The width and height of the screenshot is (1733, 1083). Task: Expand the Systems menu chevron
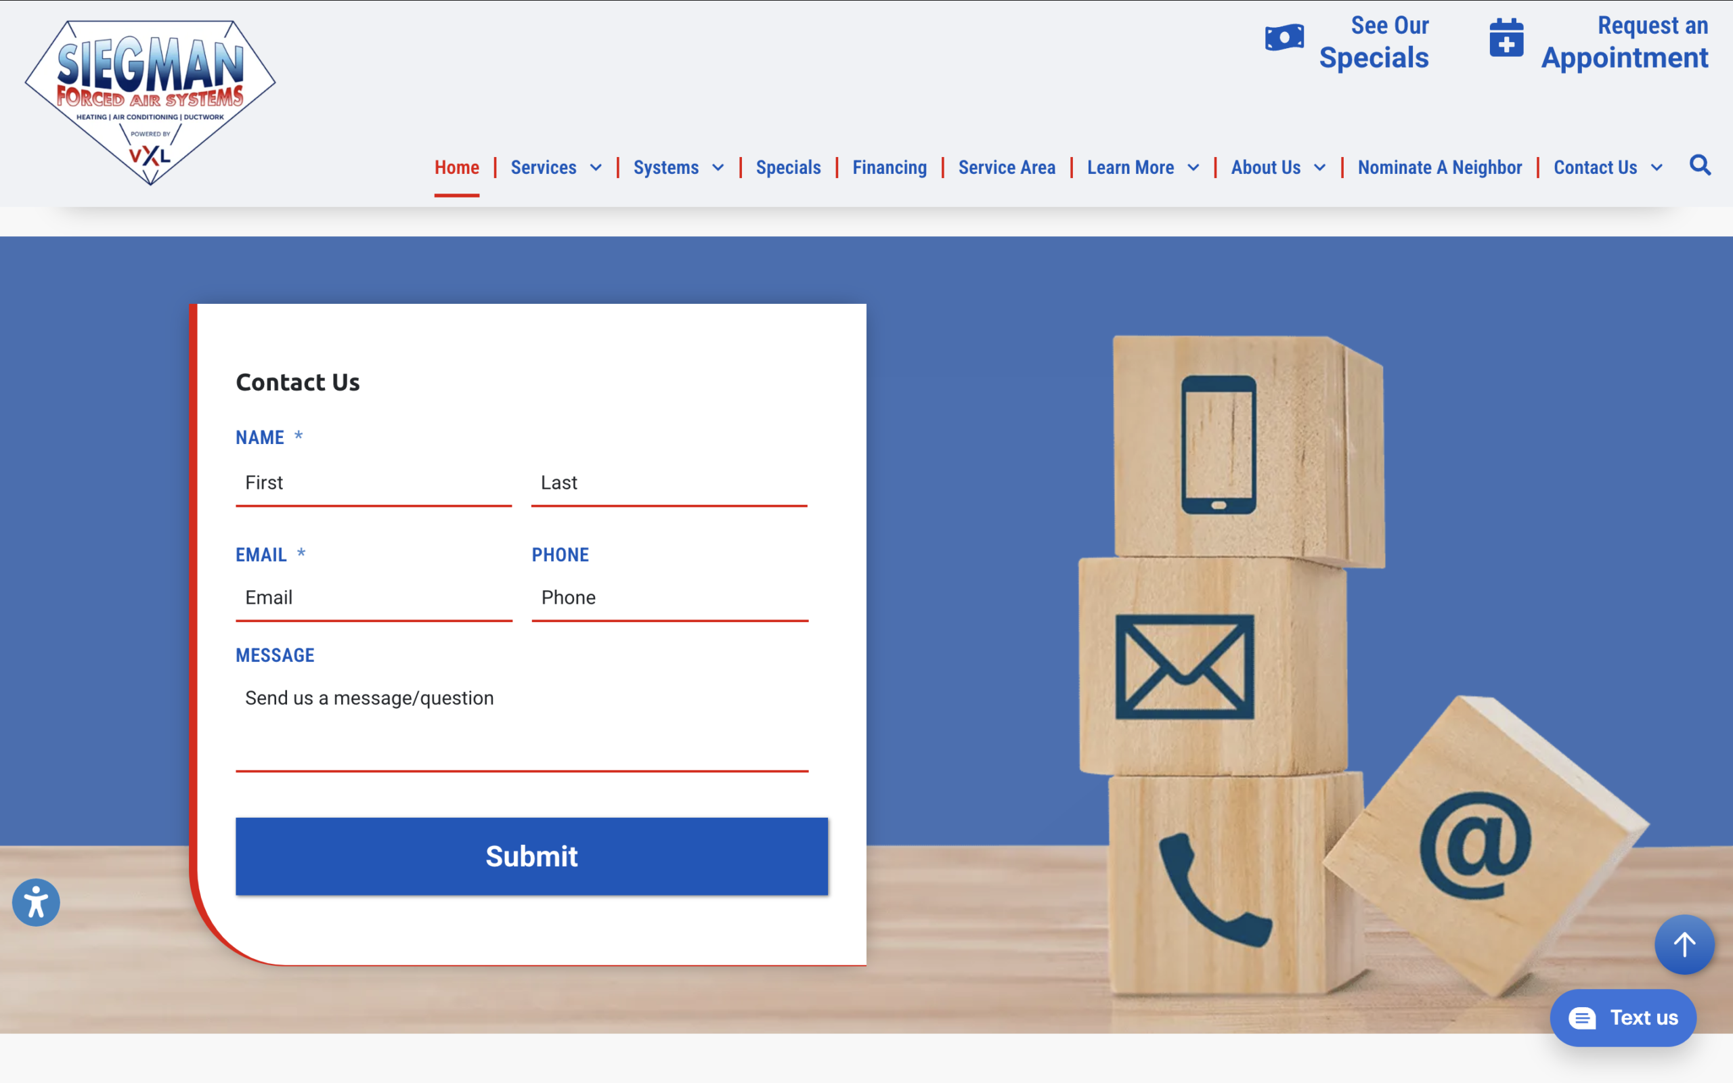[x=718, y=168]
